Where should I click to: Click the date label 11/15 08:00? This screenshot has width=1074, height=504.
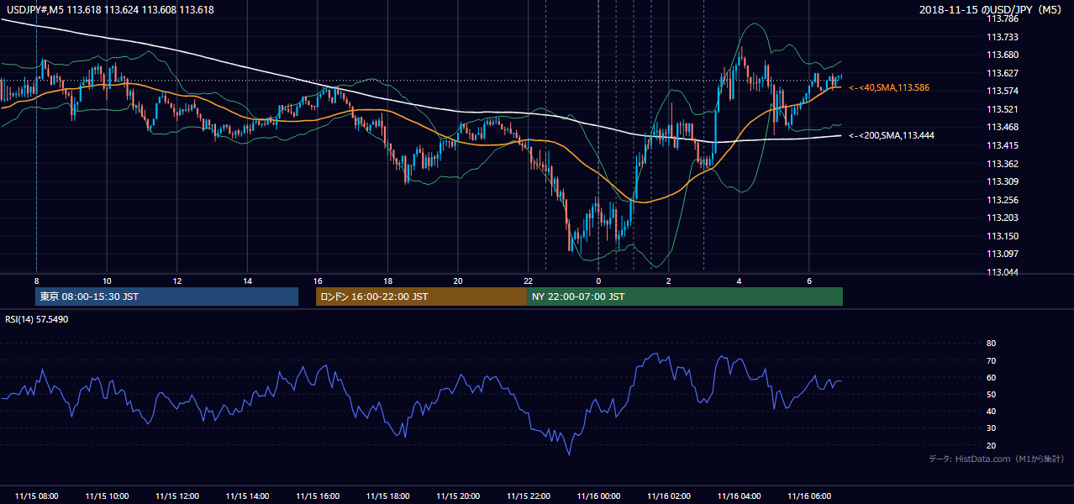click(x=37, y=496)
